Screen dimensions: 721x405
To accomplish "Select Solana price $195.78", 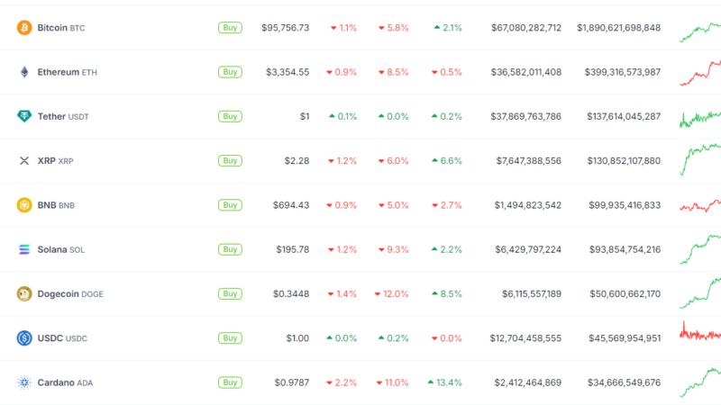I will pos(292,249).
